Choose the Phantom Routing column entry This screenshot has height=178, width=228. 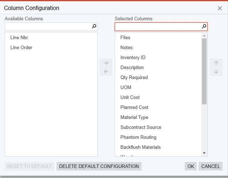tap(138, 137)
